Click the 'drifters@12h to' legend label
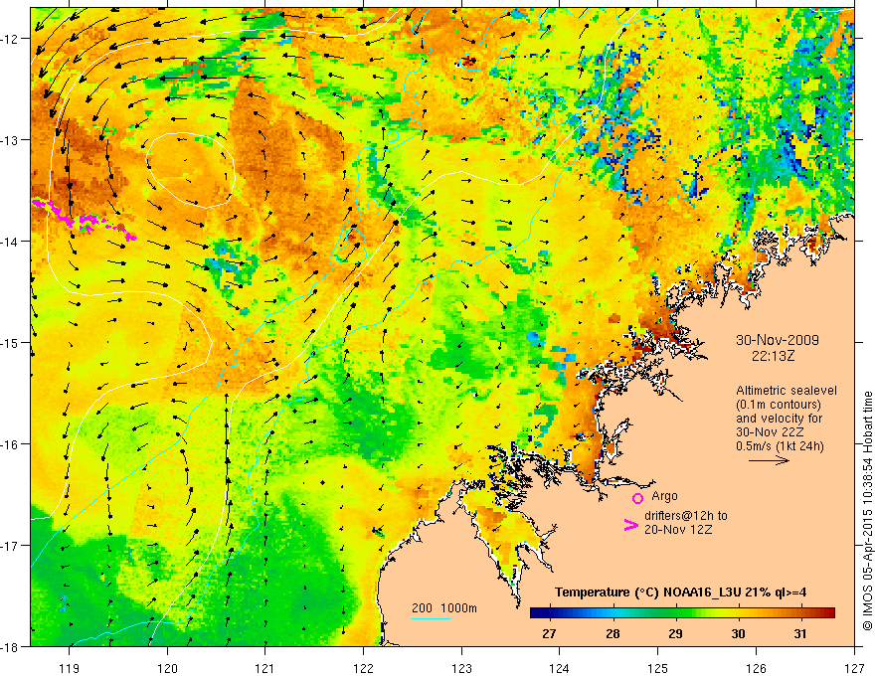This screenshot has width=875, height=676. click(x=686, y=516)
